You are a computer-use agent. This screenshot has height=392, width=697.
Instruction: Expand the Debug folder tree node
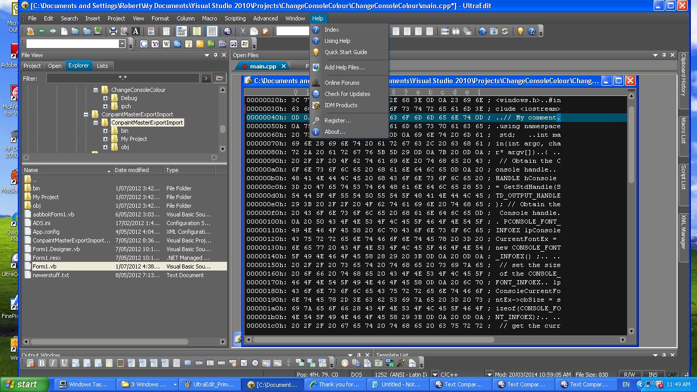click(x=105, y=98)
